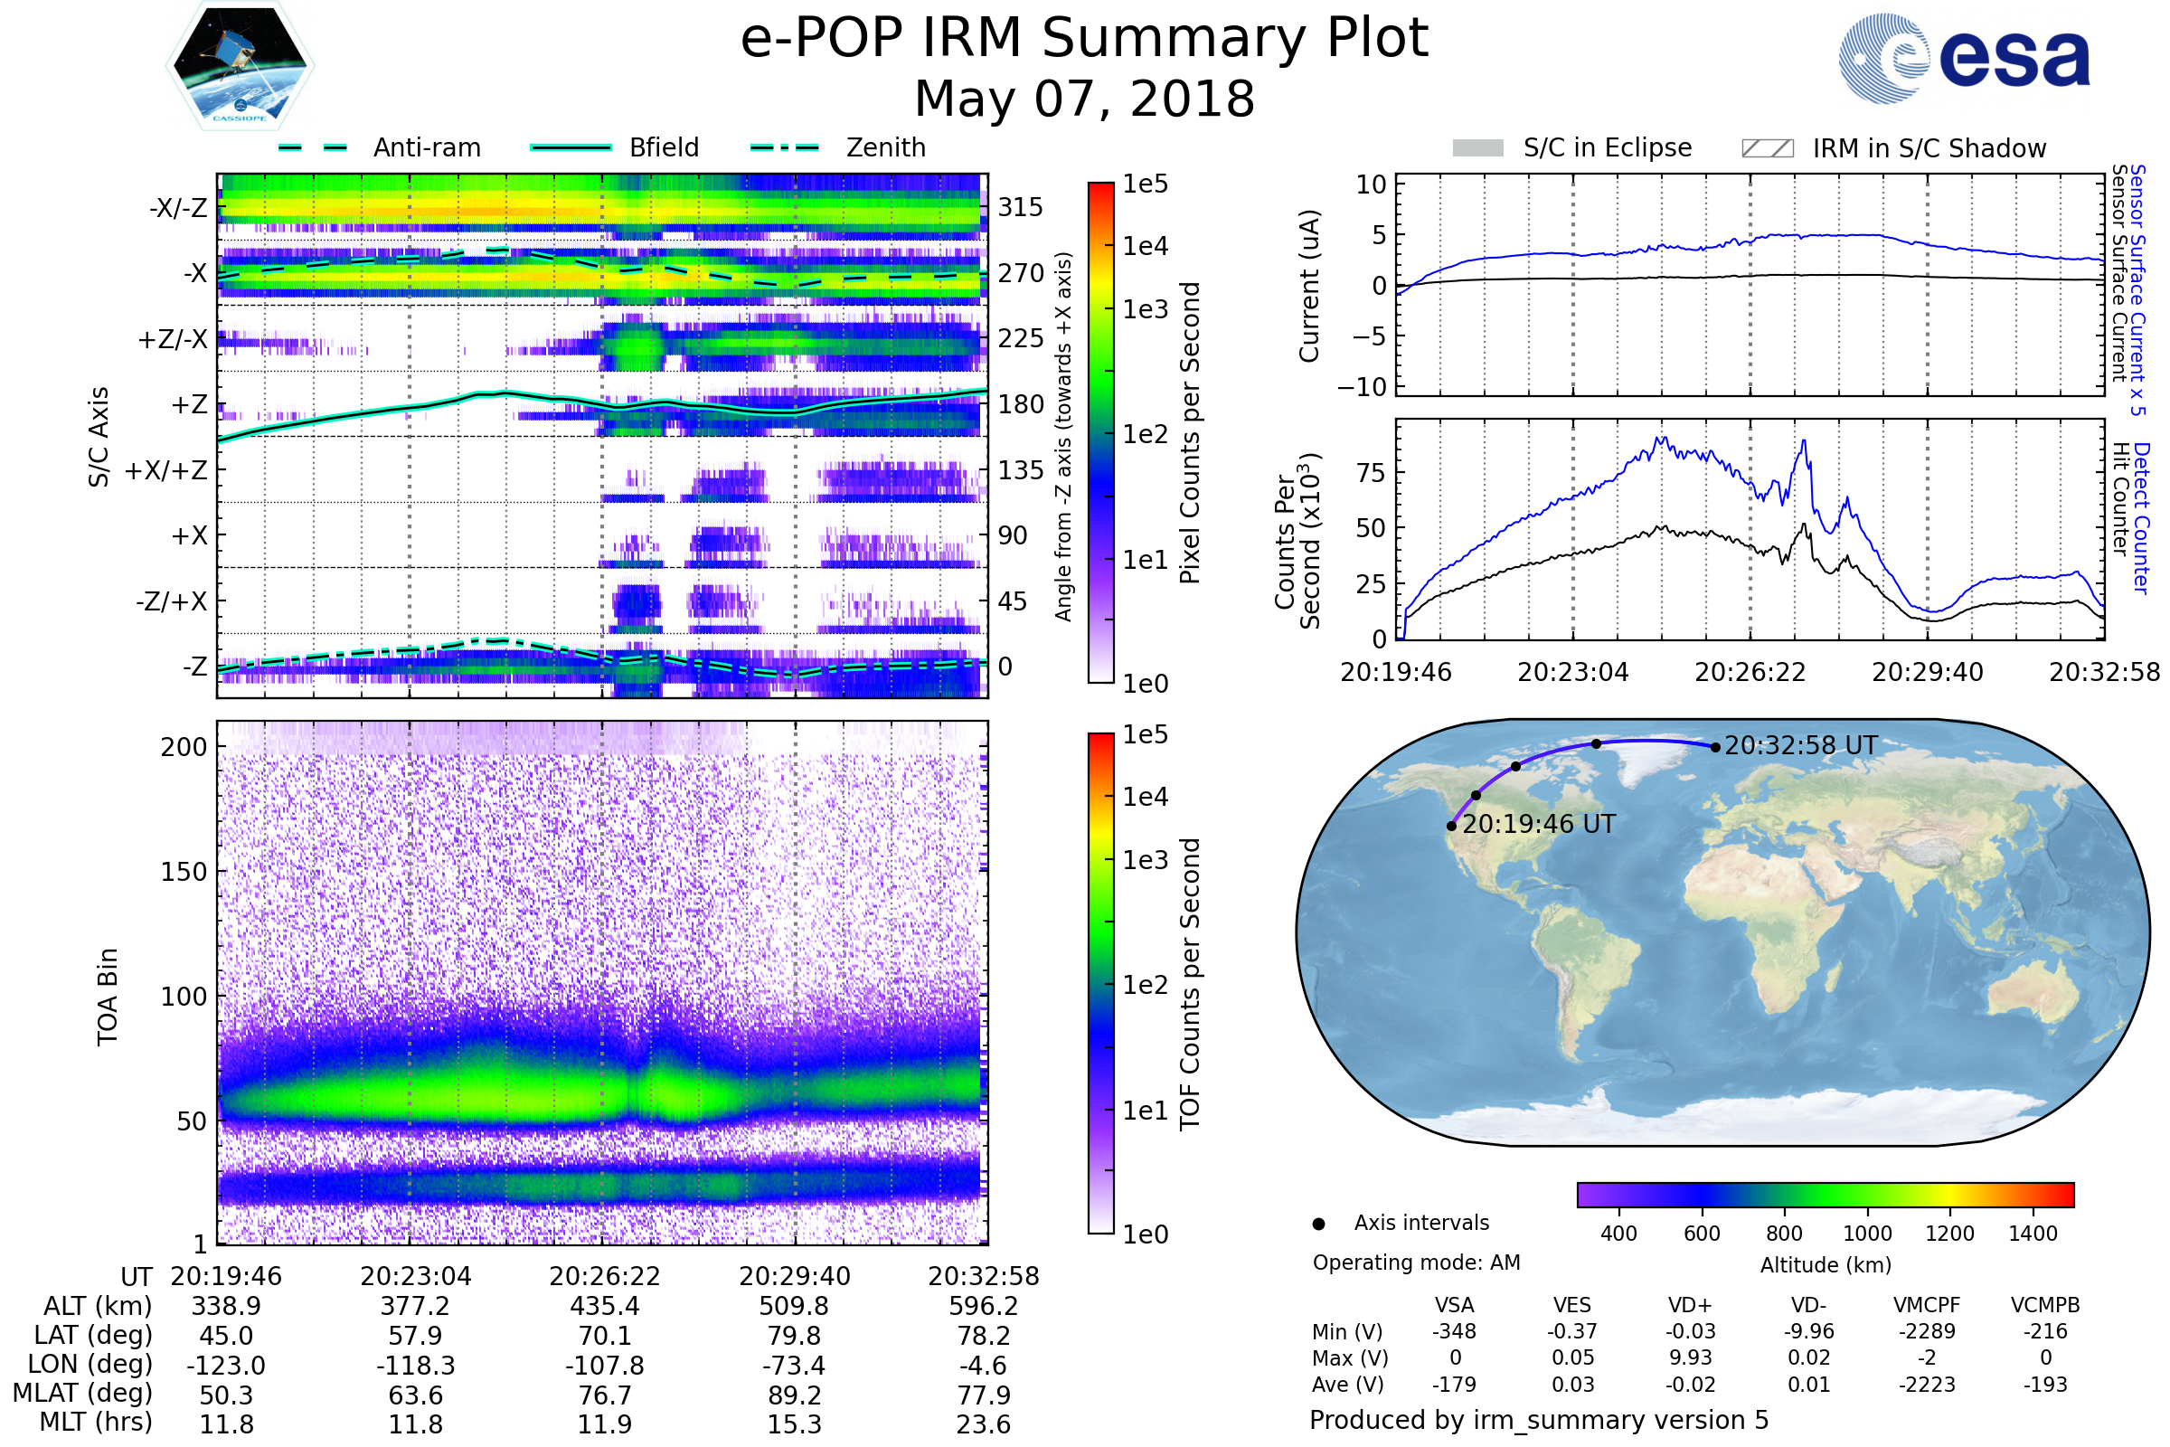Click the Produced by irm_summary version text

(1538, 1419)
